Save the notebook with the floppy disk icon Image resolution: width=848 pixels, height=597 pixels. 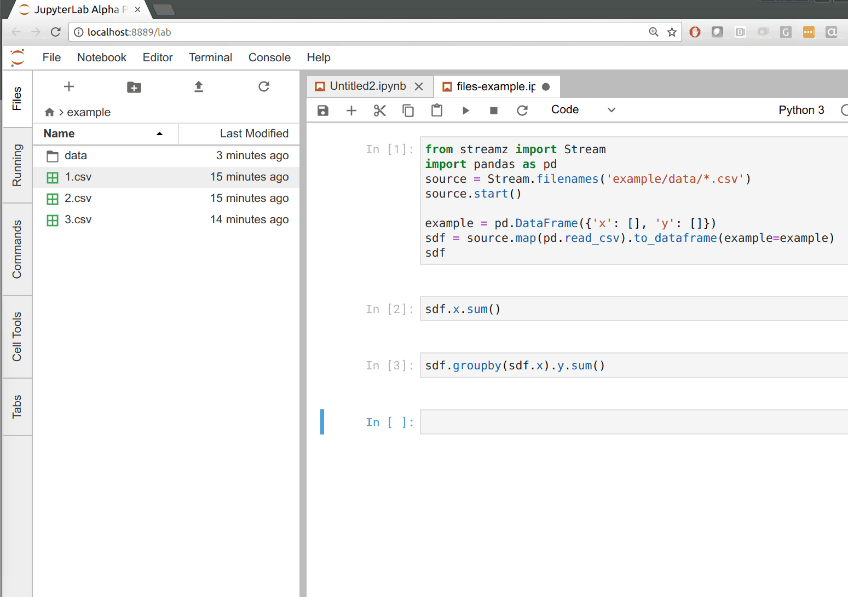pyautogui.click(x=323, y=111)
